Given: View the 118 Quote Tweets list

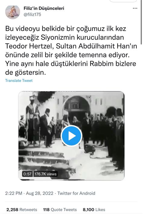Looking at the screenshot, I should (x=60, y=209).
